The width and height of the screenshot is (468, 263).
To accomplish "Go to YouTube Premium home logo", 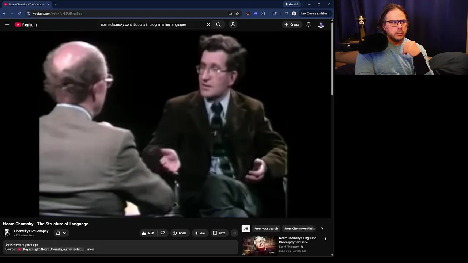I will coord(26,24).
